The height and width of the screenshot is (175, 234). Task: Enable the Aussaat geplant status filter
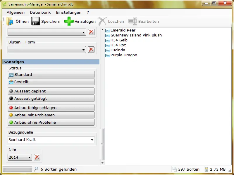51,91
